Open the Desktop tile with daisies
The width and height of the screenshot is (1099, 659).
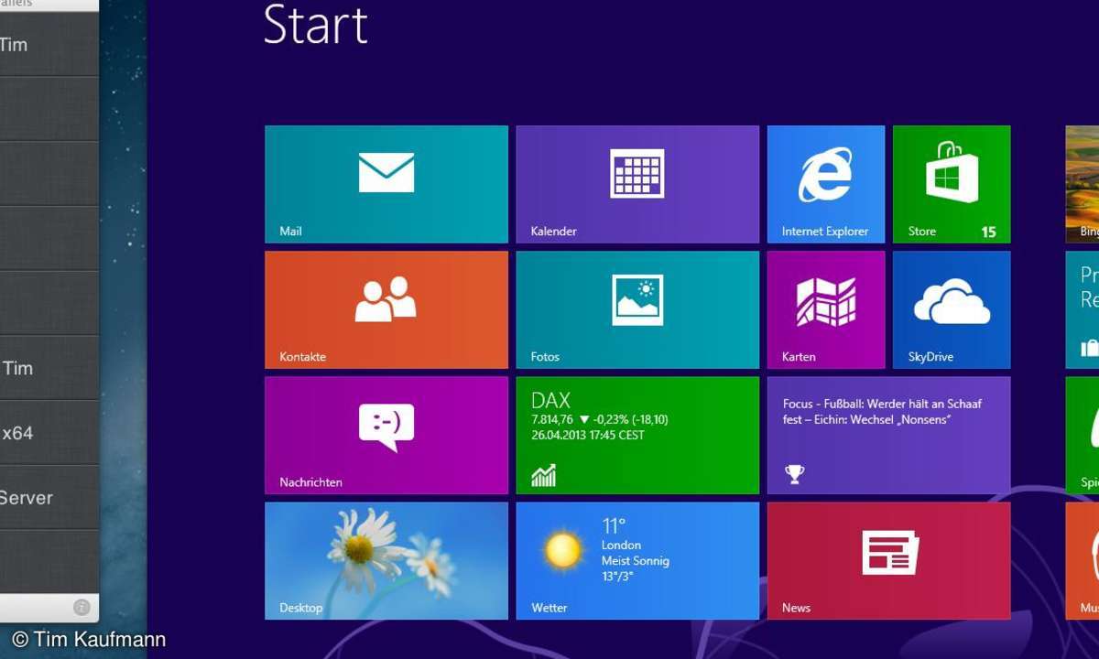tap(386, 560)
